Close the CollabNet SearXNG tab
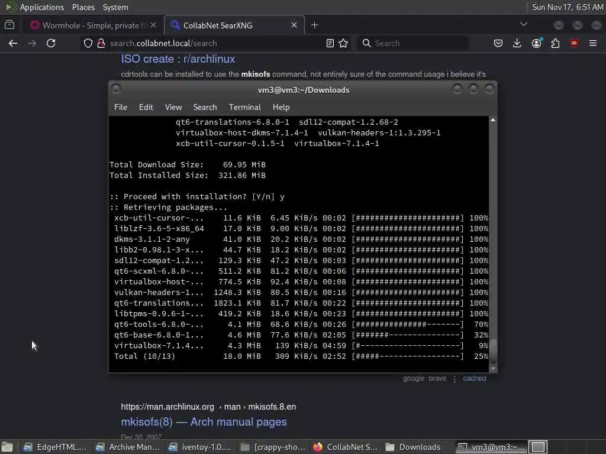This screenshot has height=454, width=606. pos(294,25)
